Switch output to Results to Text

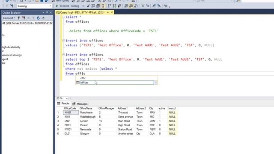click(x=126, y=6)
